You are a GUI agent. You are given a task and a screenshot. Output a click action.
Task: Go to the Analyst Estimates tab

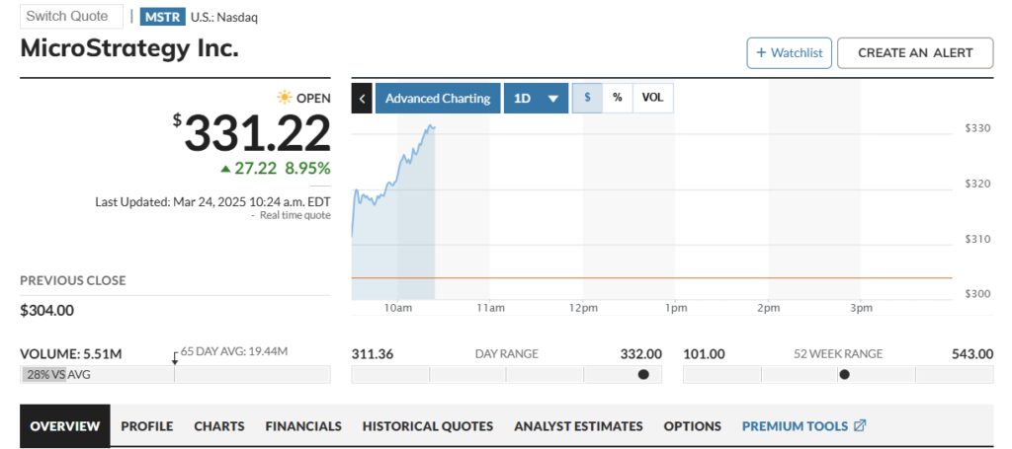click(578, 426)
